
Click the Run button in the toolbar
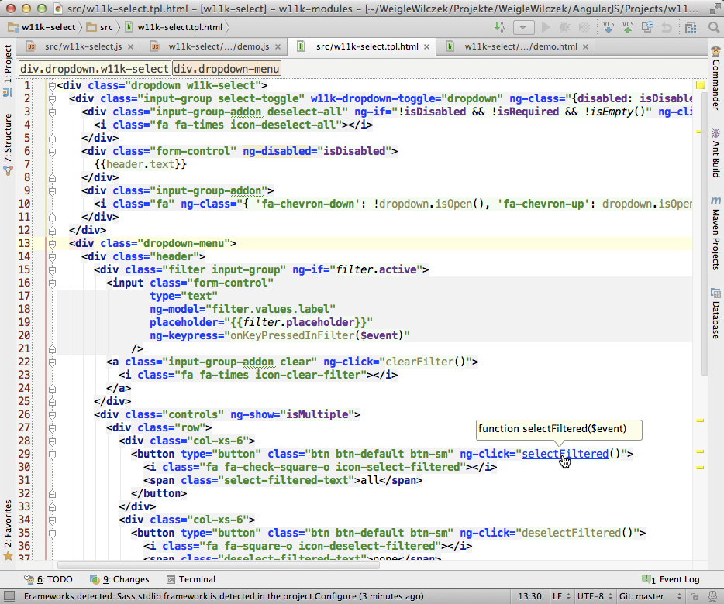(546, 27)
